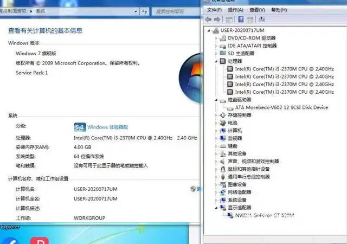Select ATA Morebeck-V602 12 SCSI Disk Device
Screen dimensions: 347x244
pyautogui.click(x=281, y=107)
